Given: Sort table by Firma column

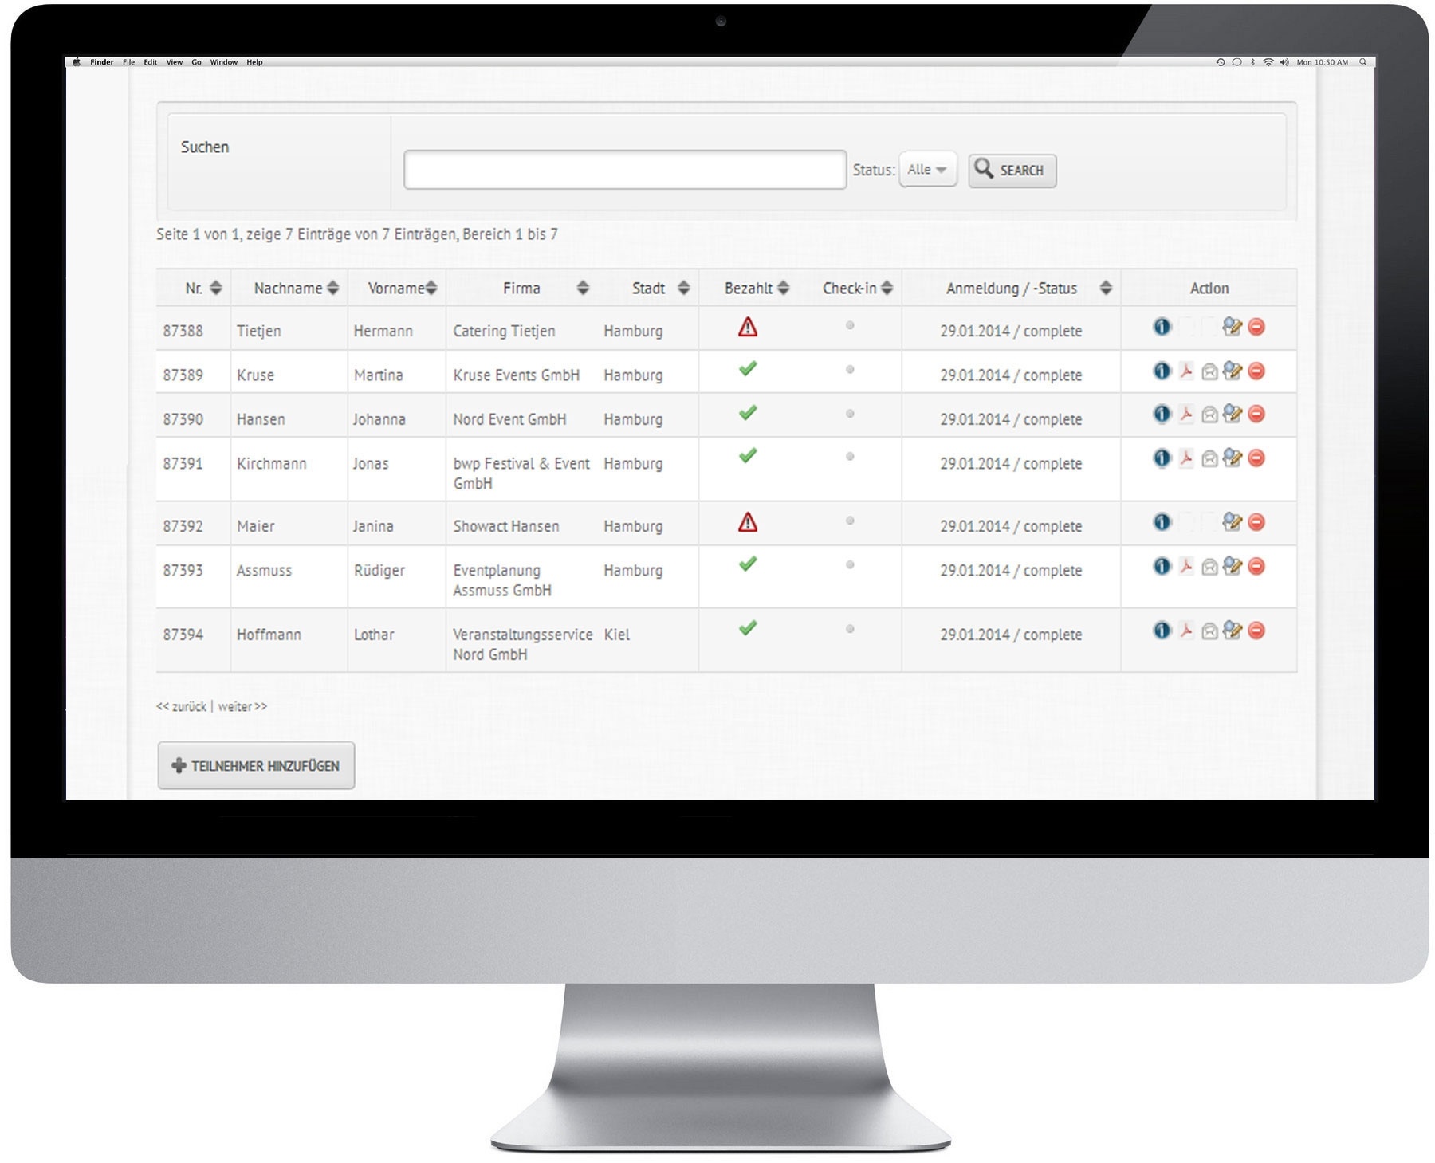Looking at the screenshot, I should tap(583, 288).
